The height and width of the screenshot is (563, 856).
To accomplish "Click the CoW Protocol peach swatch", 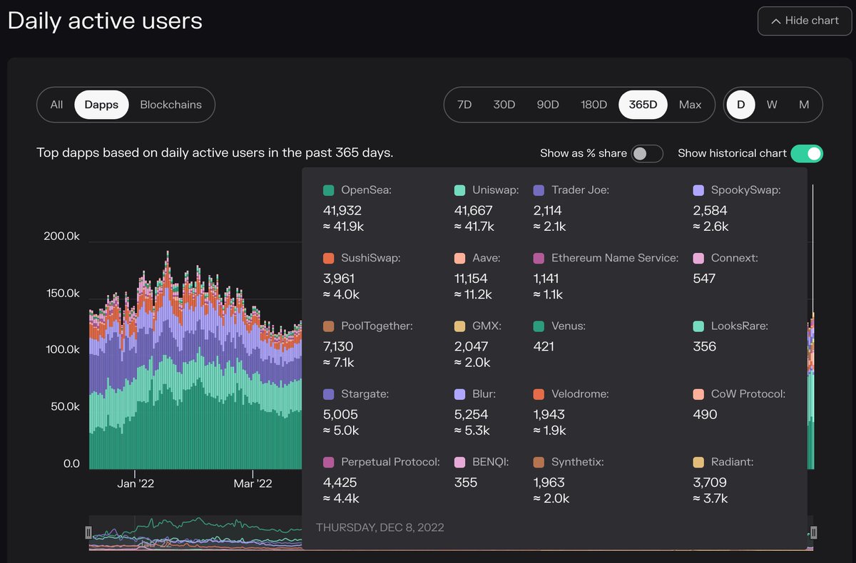I will point(698,393).
